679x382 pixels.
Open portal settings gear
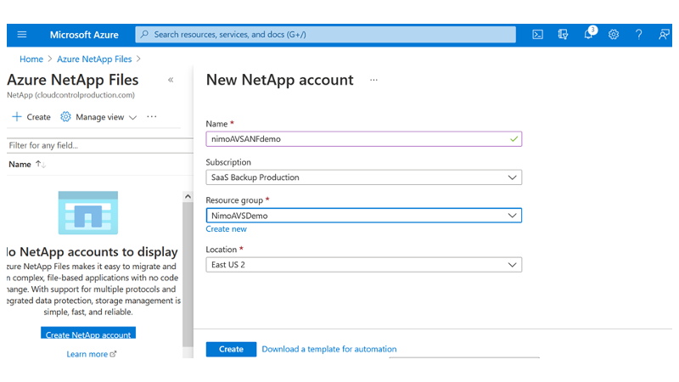tap(614, 35)
